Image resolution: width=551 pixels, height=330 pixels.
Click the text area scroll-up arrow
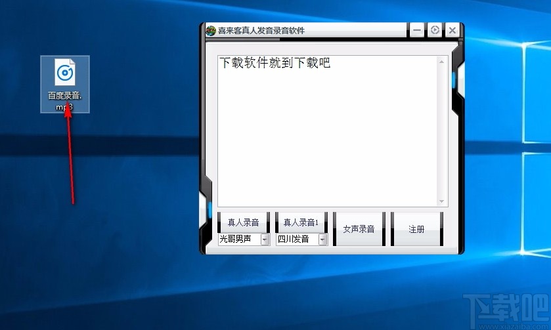(442, 62)
